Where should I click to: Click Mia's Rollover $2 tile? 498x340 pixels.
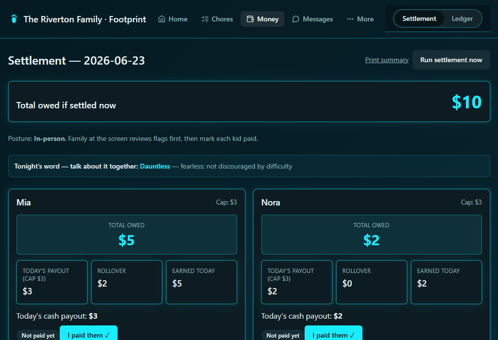point(127,282)
